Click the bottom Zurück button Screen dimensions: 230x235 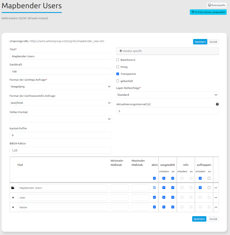[x=213, y=219]
